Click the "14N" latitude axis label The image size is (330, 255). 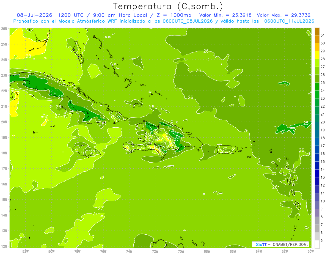(4, 215)
